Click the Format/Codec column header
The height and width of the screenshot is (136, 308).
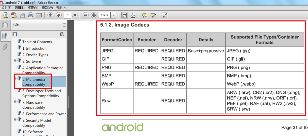[117, 40]
